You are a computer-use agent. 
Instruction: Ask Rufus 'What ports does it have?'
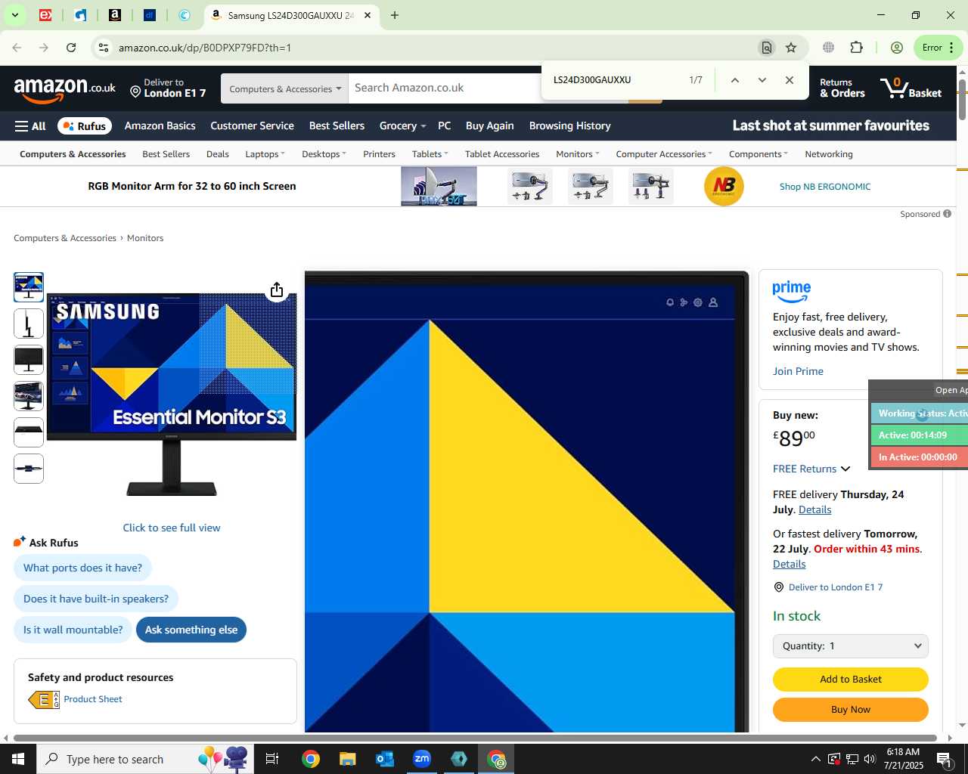click(82, 568)
